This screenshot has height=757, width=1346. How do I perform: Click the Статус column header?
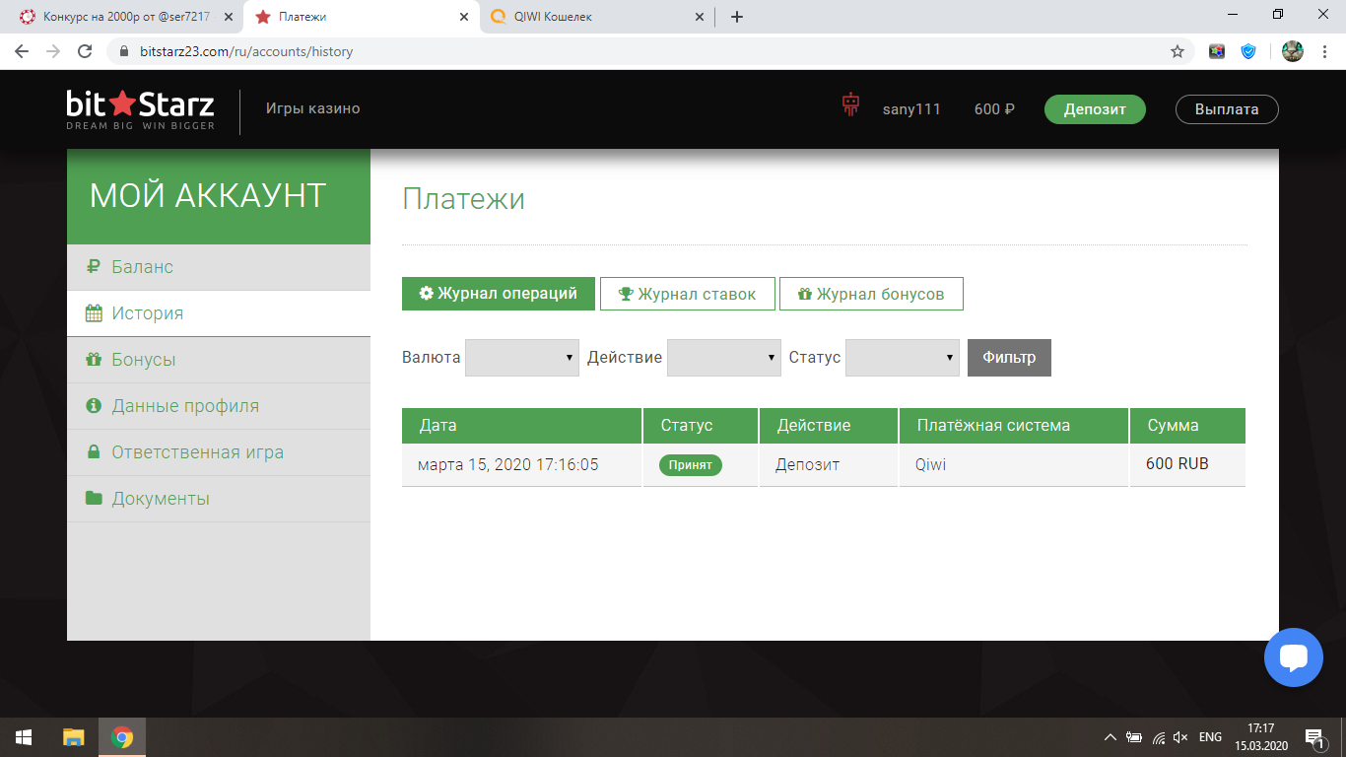pos(701,426)
